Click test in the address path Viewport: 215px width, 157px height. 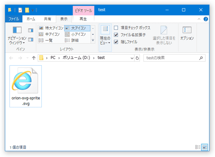click(101, 58)
